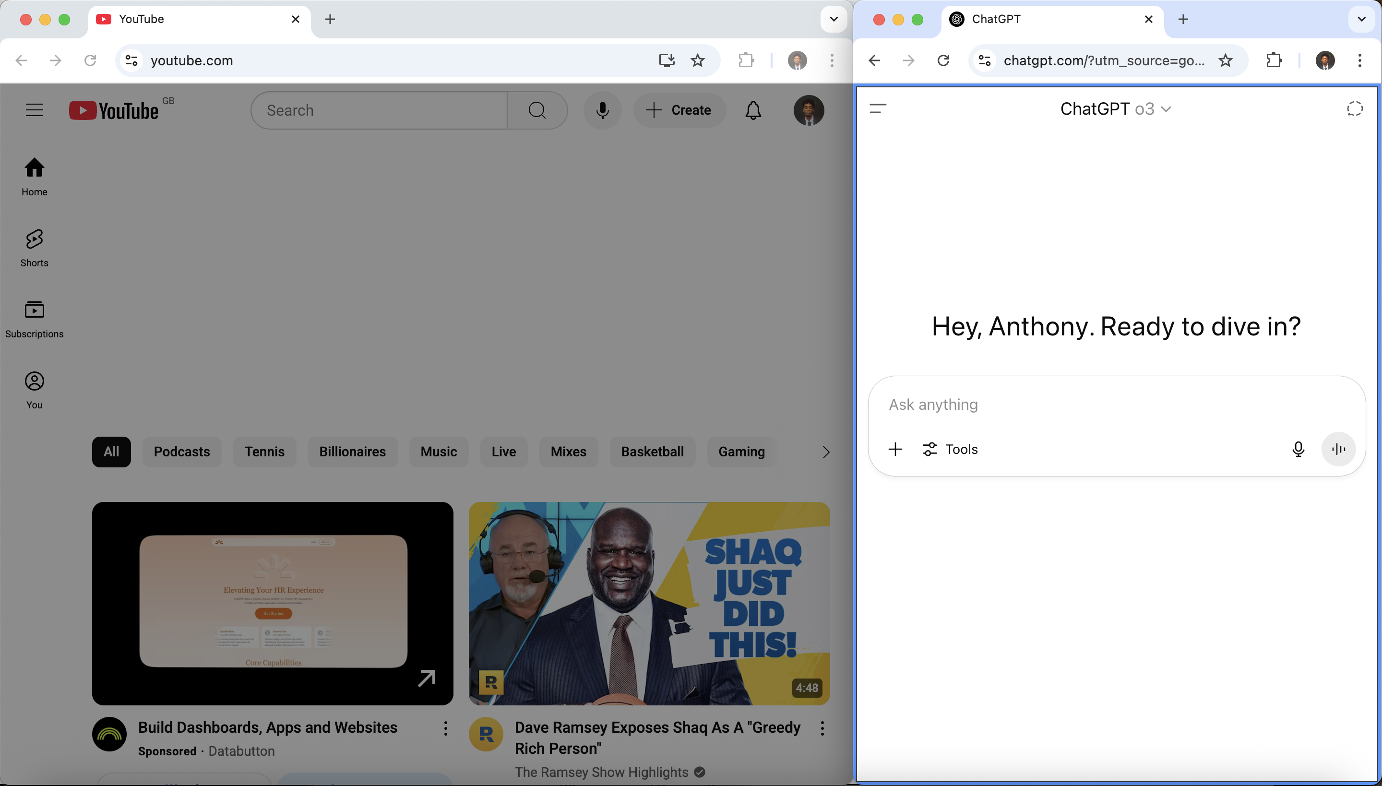Expand tab search dropdown in ChatGPT window
The width and height of the screenshot is (1382, 786).
(x=1361, y=19)
